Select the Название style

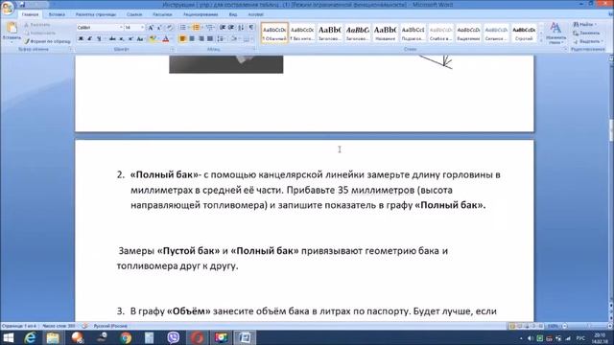coord(386,33)
